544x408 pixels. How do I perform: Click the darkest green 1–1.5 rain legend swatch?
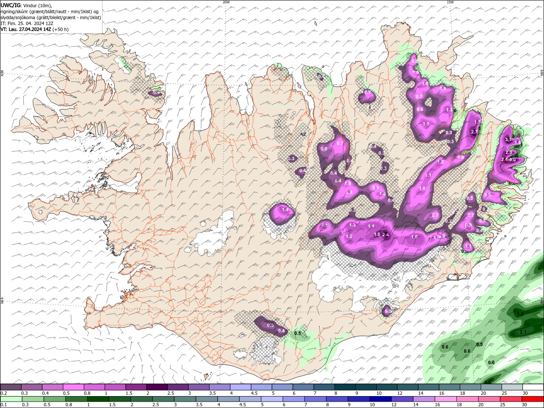coord(98,399)
